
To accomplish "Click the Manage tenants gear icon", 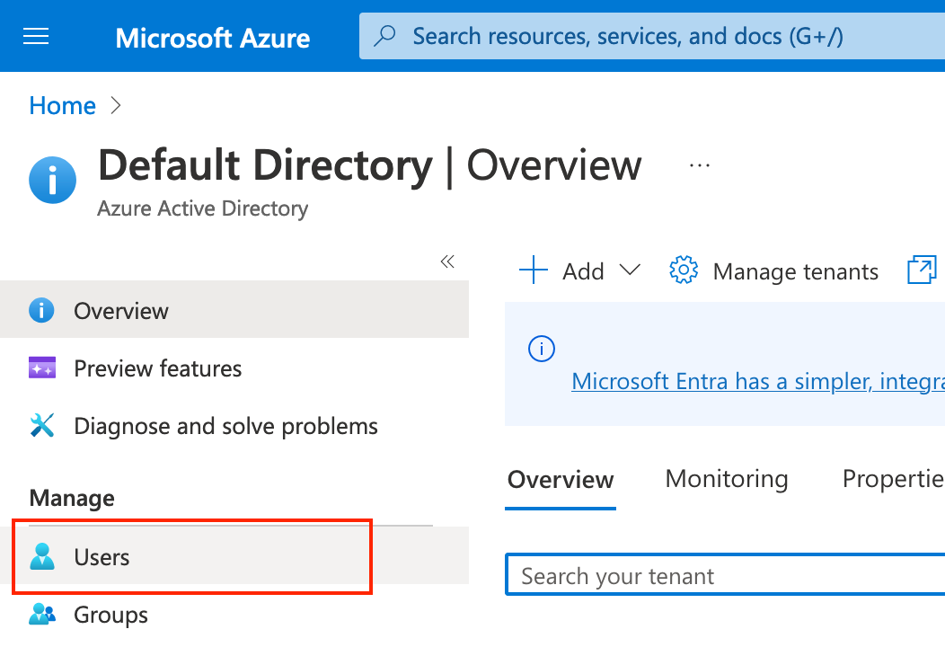I will point(684,270).
